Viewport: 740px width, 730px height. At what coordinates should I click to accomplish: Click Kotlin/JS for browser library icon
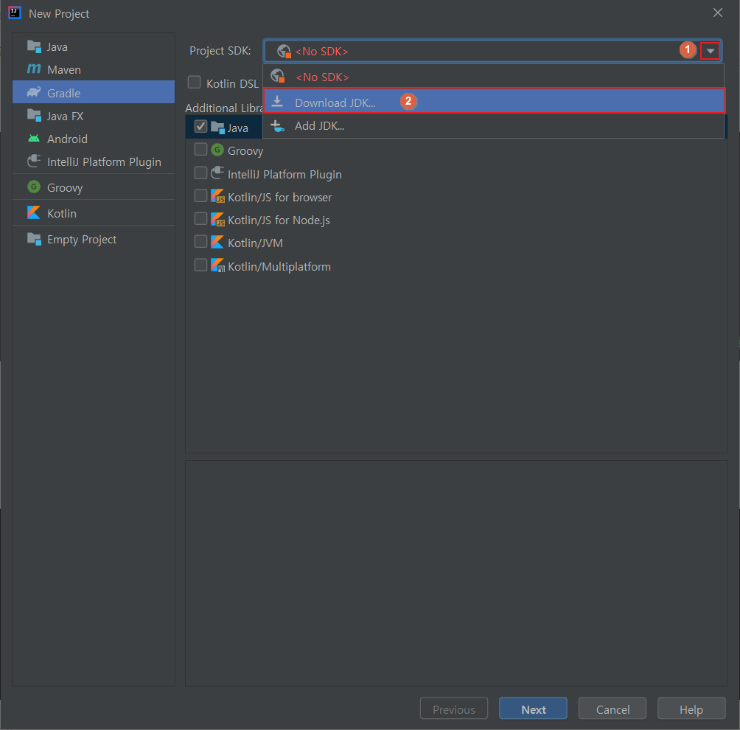(x=217, y=196)
